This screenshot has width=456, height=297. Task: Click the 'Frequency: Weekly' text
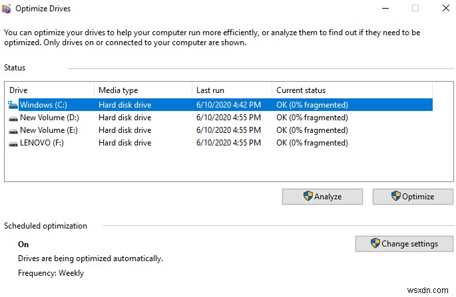click(x=51, y=273)
